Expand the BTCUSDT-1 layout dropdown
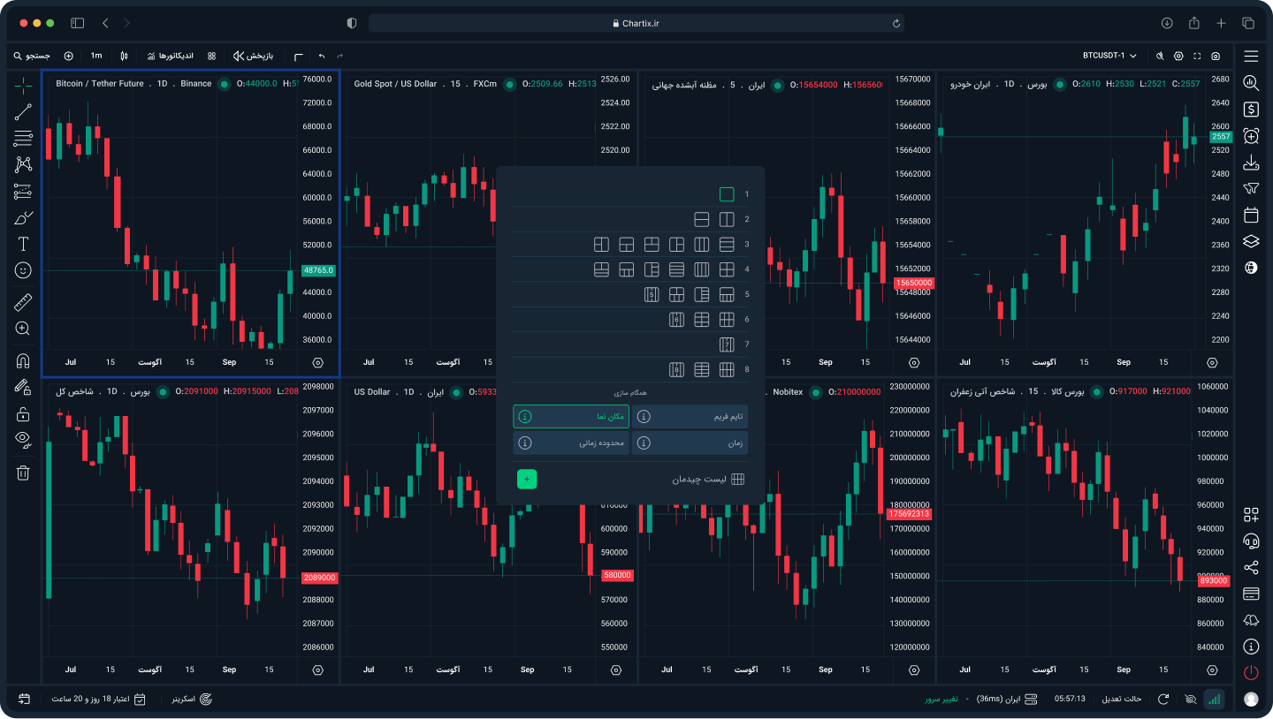This screenshot has height=719, width=1273. click(1109, 56)
